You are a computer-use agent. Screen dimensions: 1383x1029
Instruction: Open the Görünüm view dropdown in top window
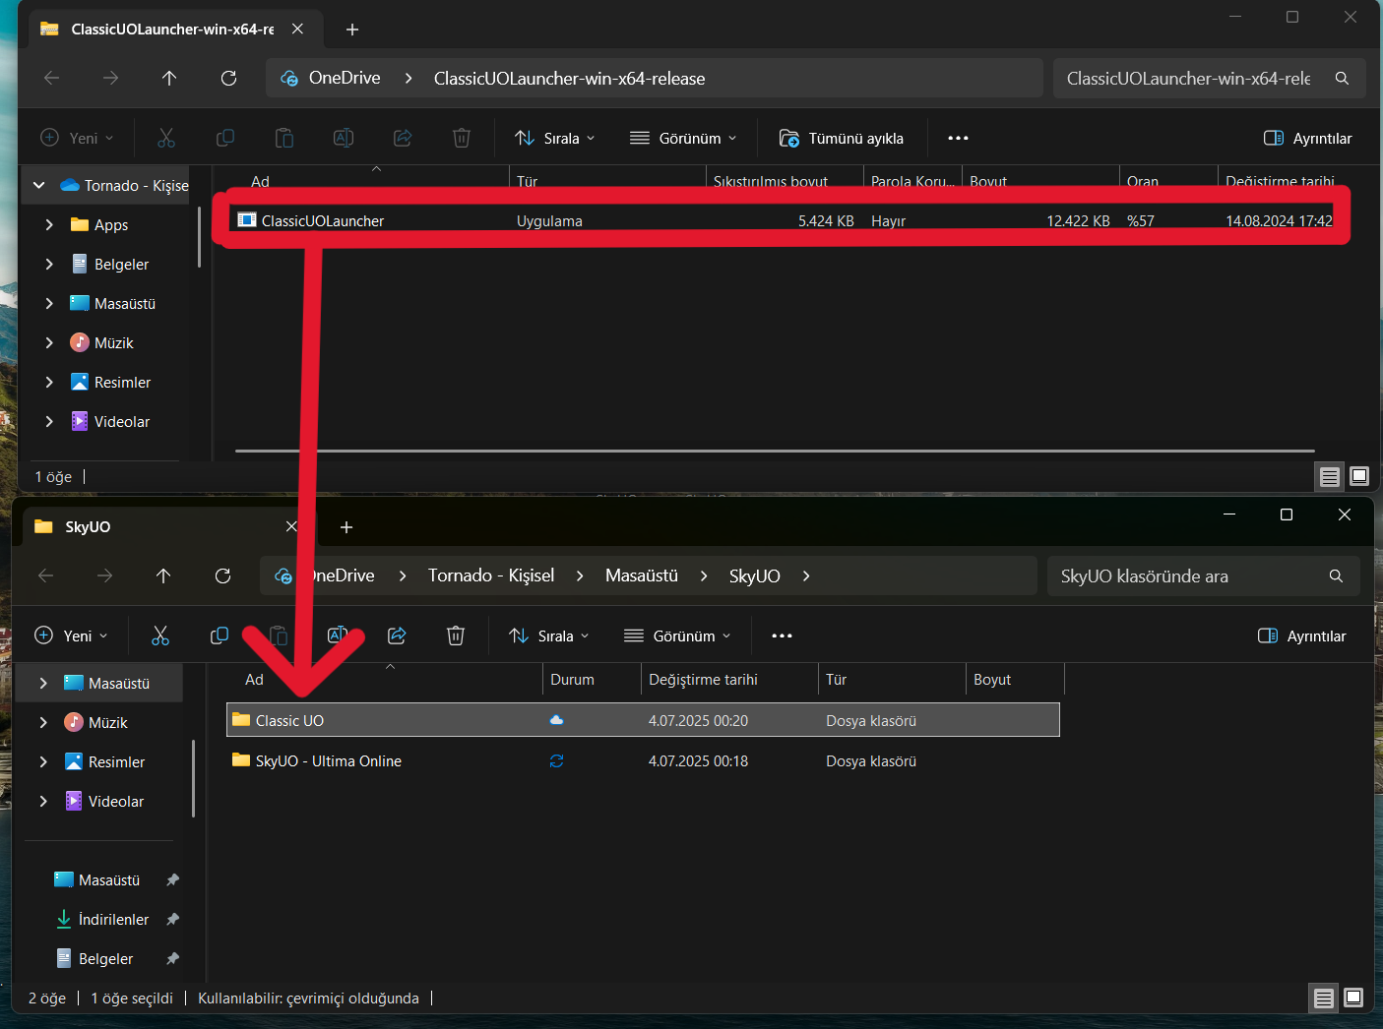[x=684, y=138]
